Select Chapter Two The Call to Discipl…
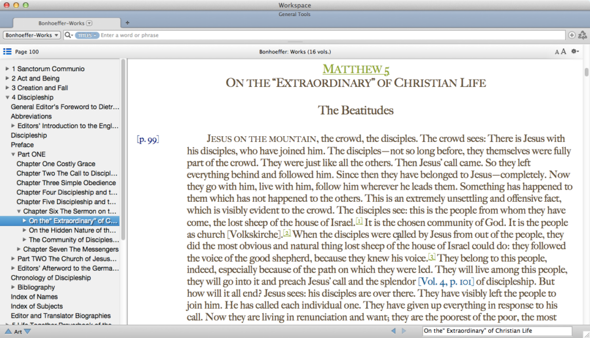The width and height of the screenshot is (590, 338). [67, 173]
